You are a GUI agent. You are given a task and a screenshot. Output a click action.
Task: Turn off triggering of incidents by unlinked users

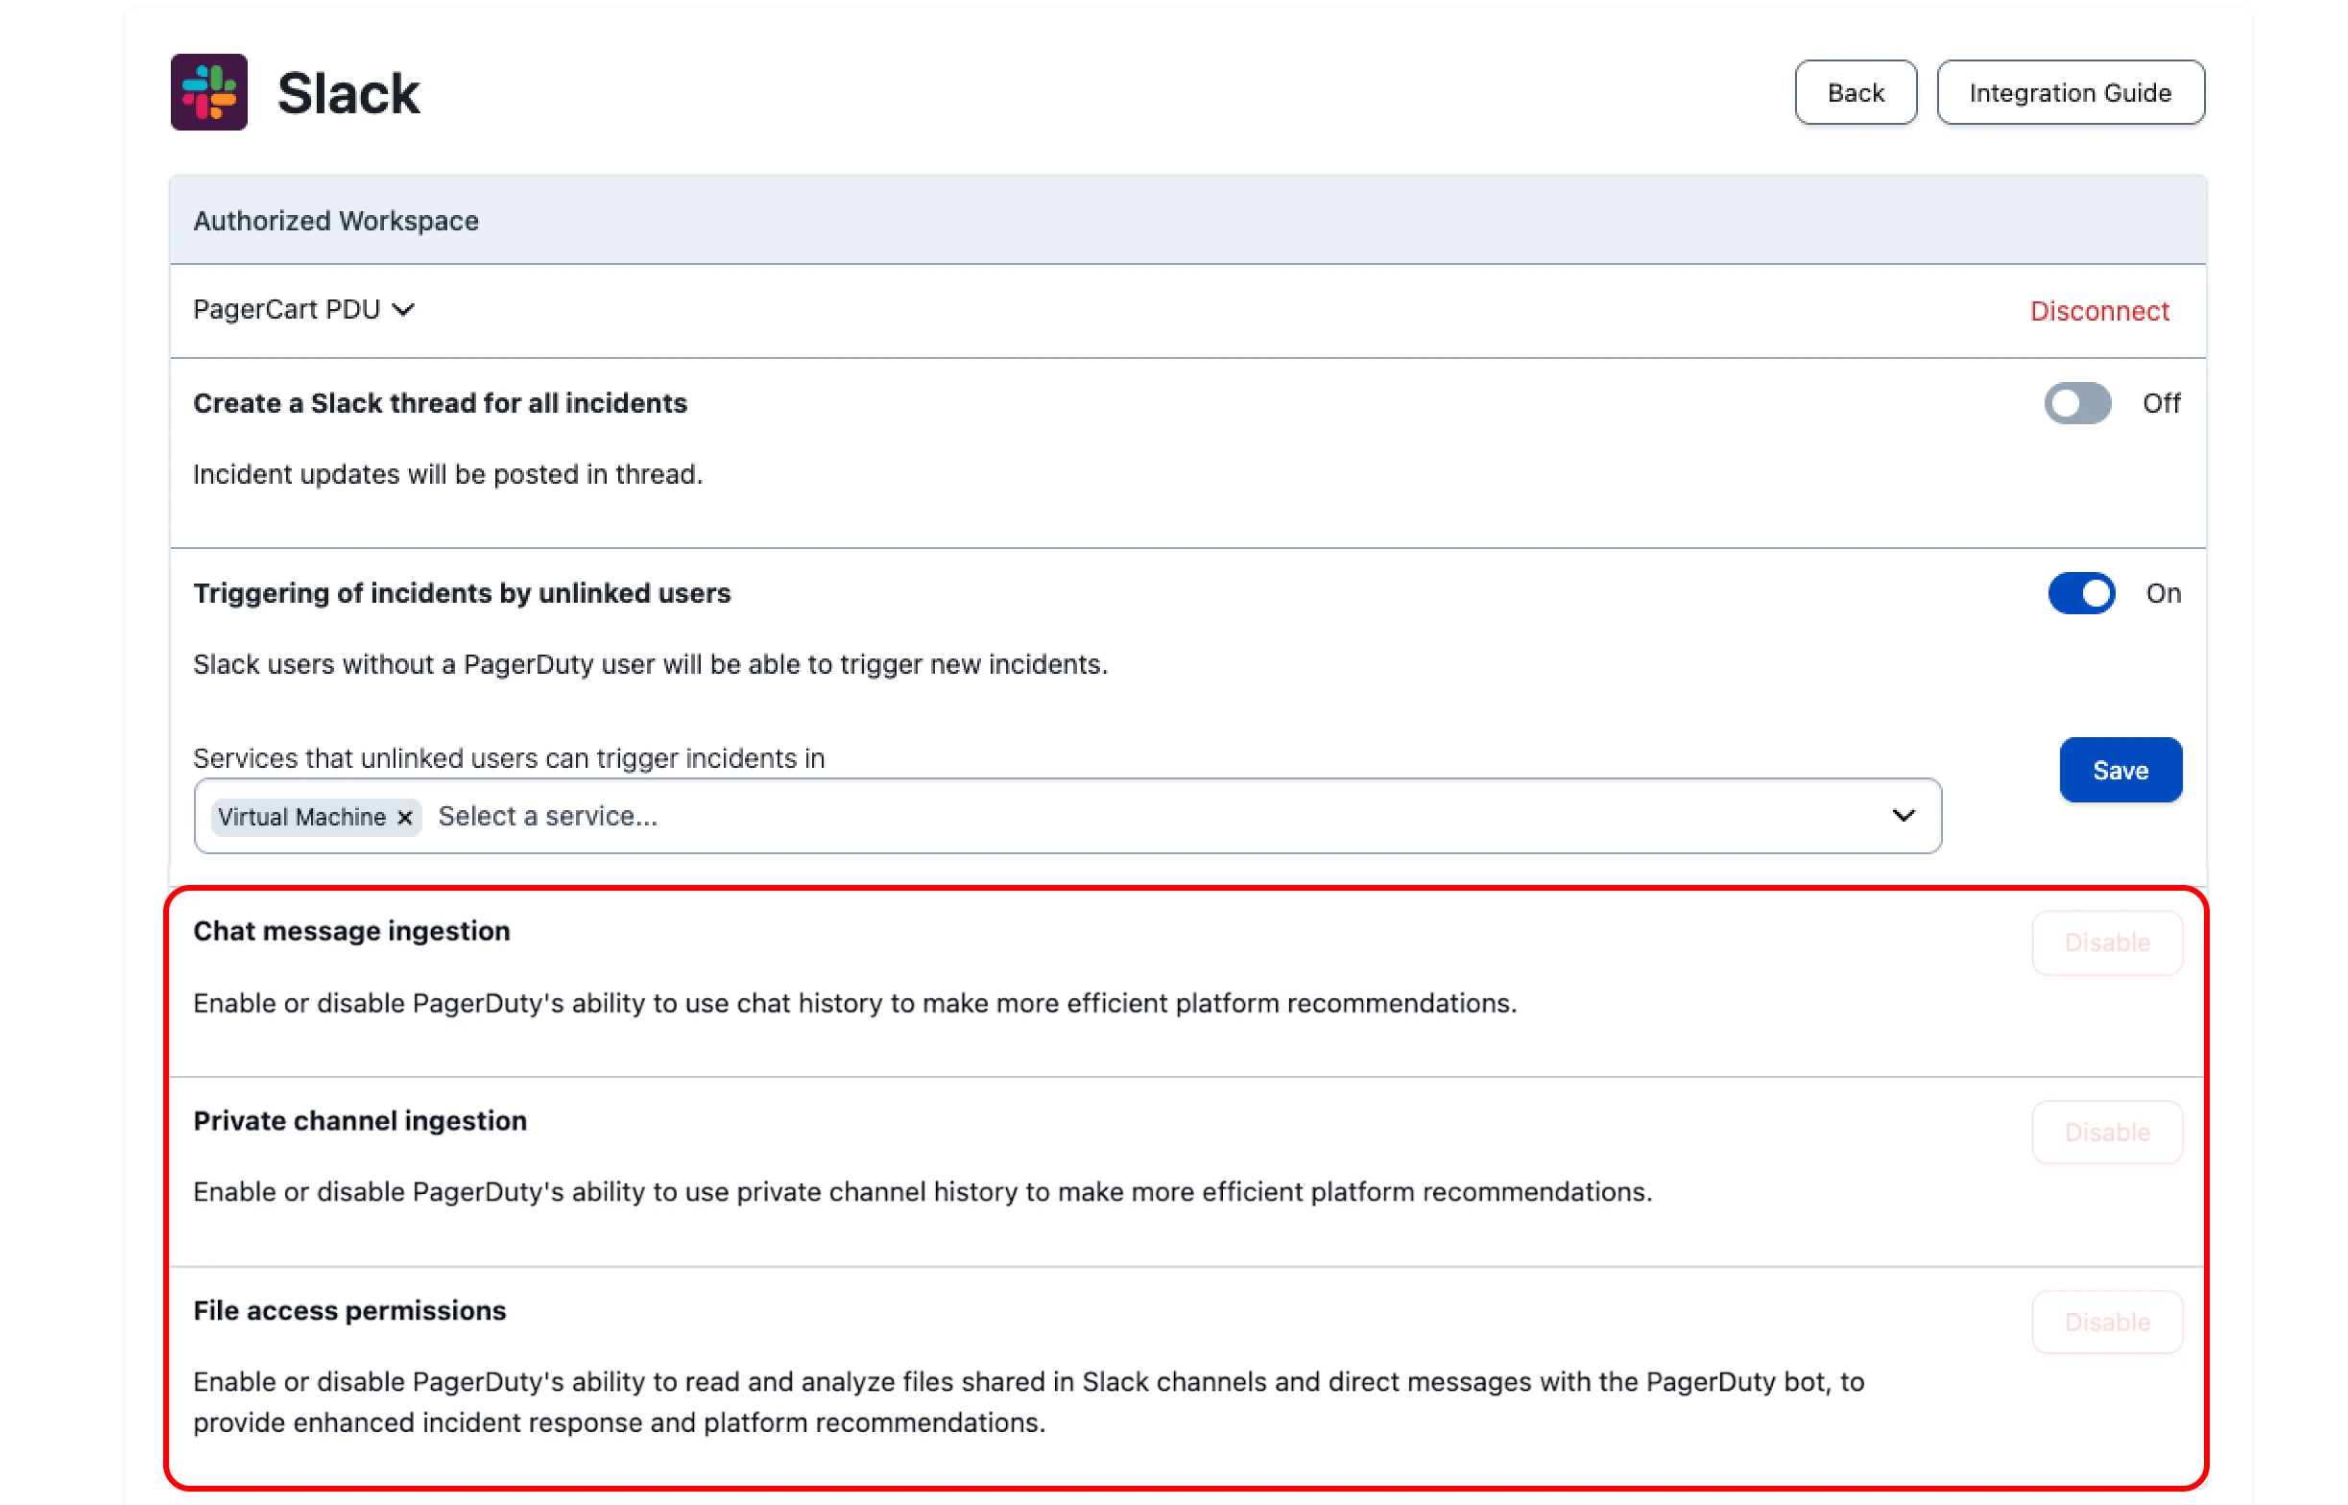(2080, 593)
